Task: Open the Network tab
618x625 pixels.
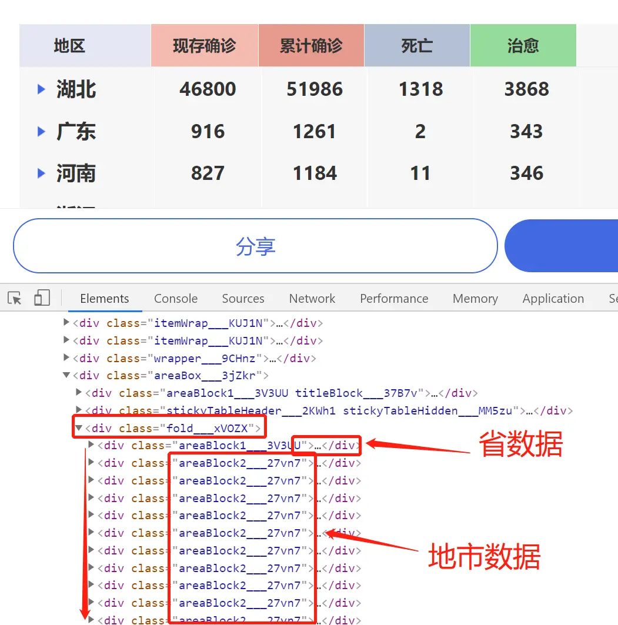Action: [312, 299]
